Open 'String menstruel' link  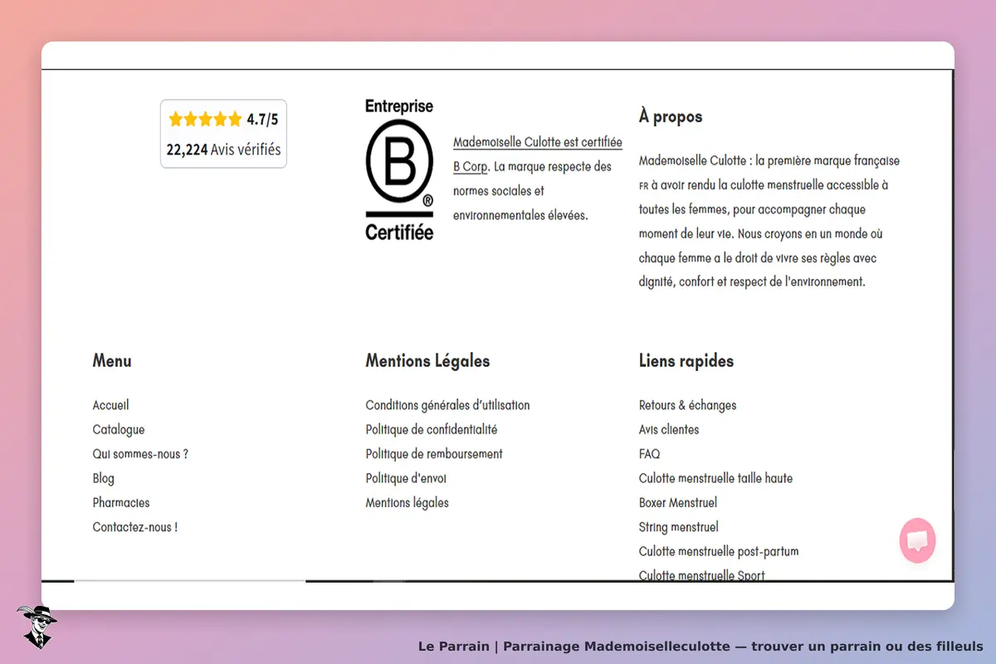pyautogui.click(x=678, y=527)
